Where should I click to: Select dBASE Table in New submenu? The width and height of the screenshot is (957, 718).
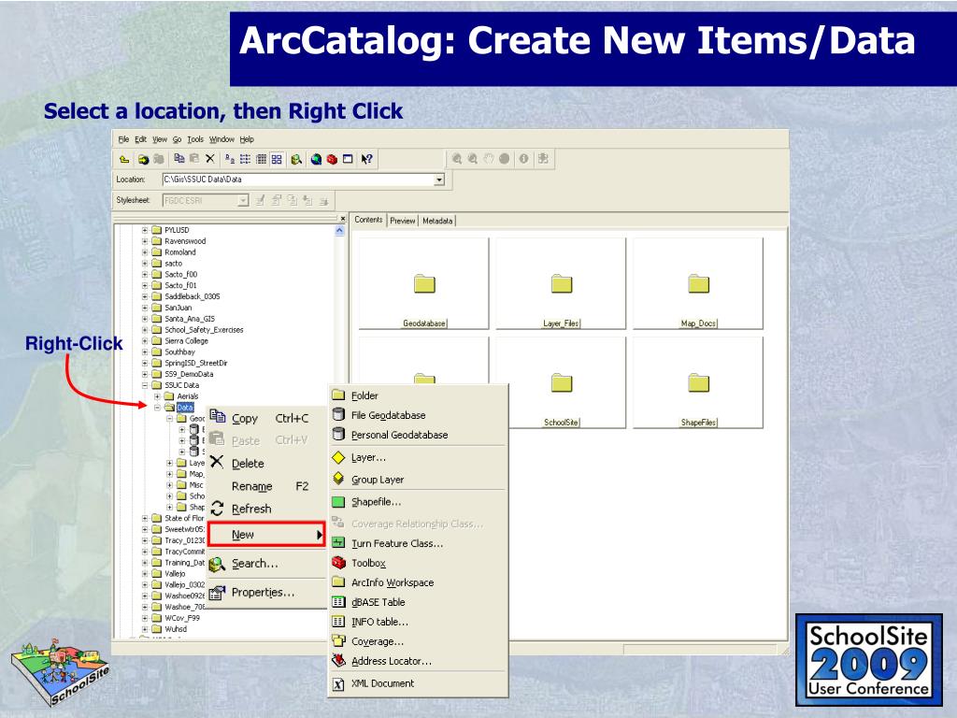click(418, 602)
